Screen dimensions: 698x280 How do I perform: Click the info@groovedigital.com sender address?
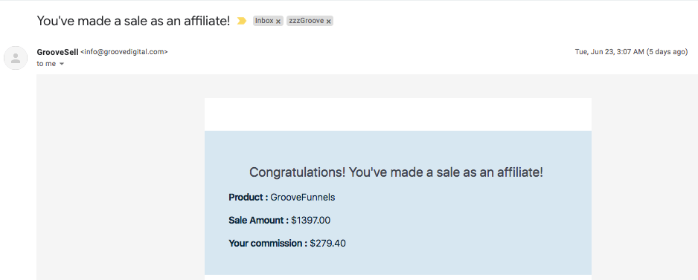click(124, 52)
